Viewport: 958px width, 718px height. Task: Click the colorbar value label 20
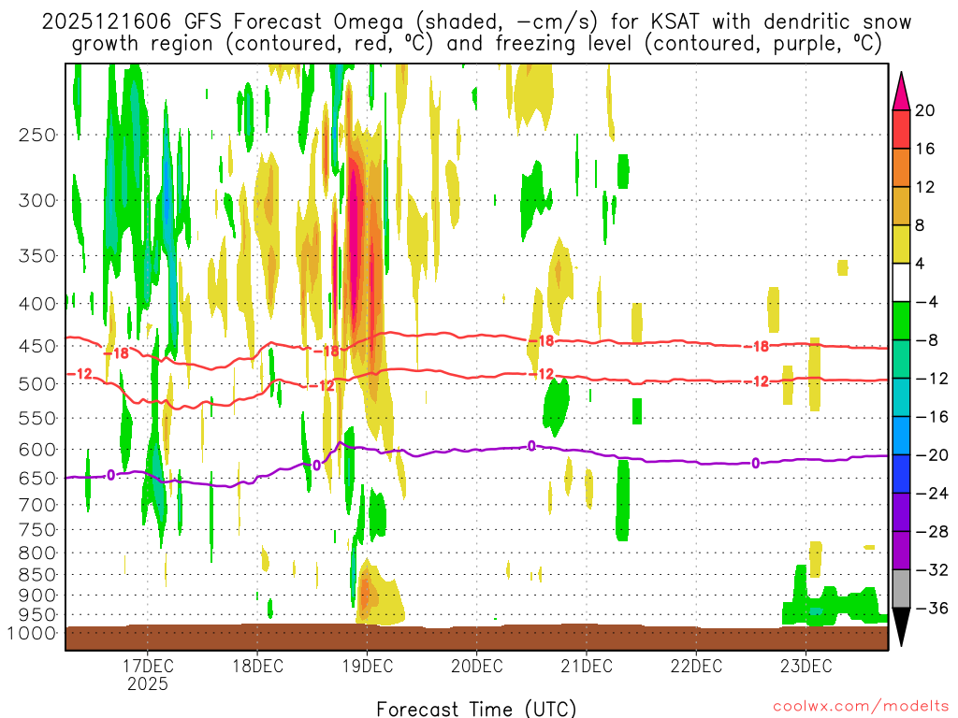coord(924,110)
